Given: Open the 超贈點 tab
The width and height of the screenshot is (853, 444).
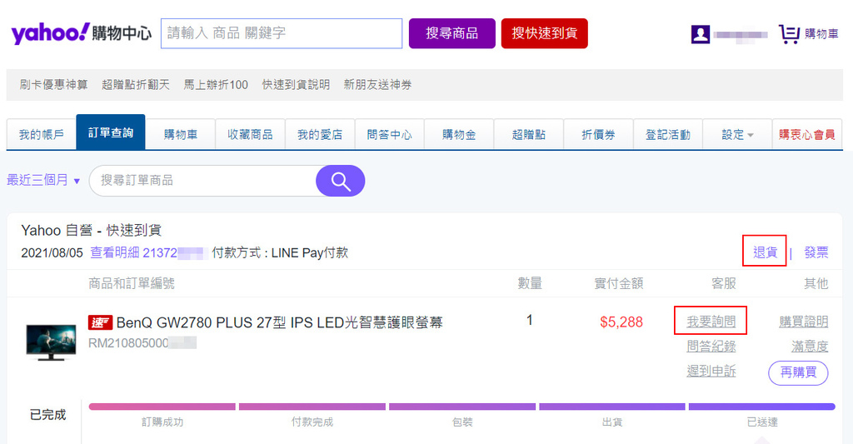Looking at the screenshot, I should pos(529,134).
